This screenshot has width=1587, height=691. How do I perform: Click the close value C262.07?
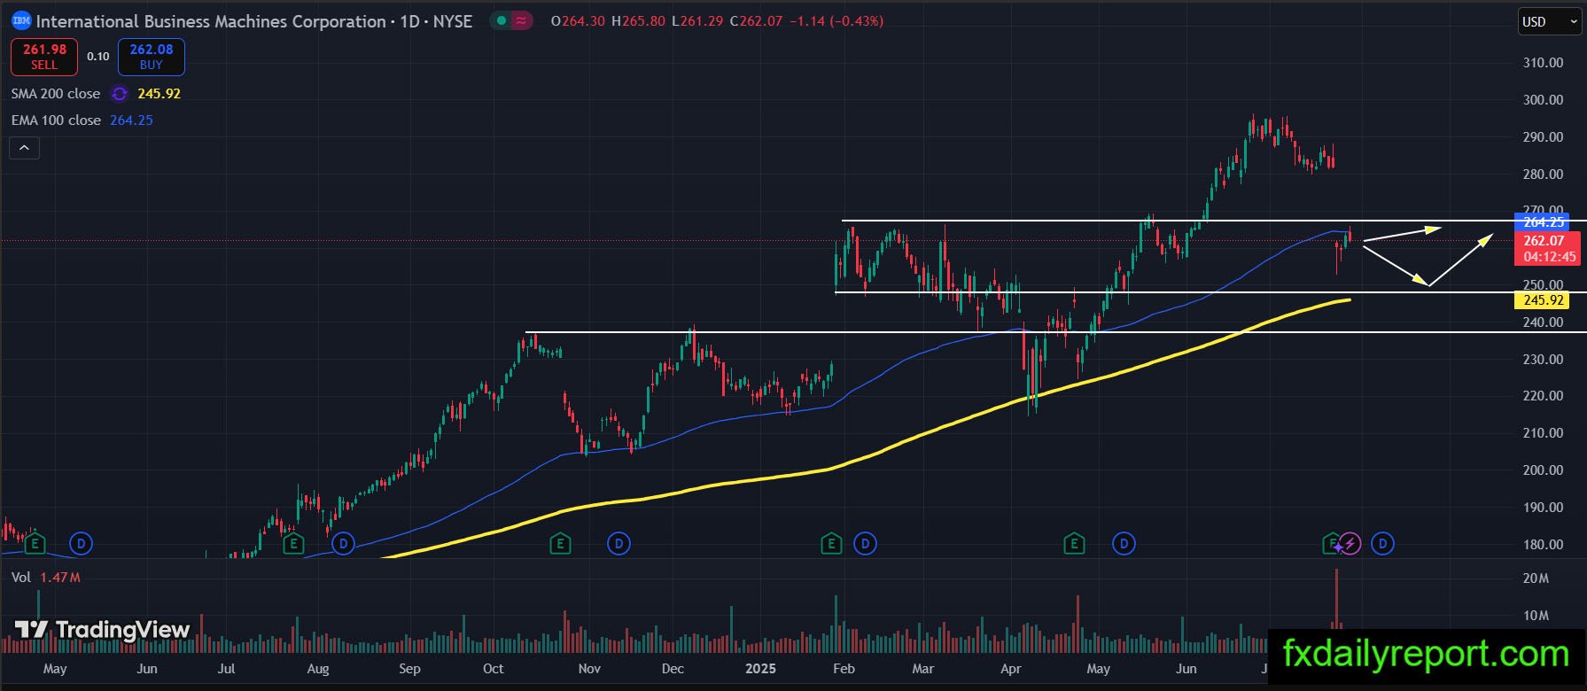tap(757, 21)
